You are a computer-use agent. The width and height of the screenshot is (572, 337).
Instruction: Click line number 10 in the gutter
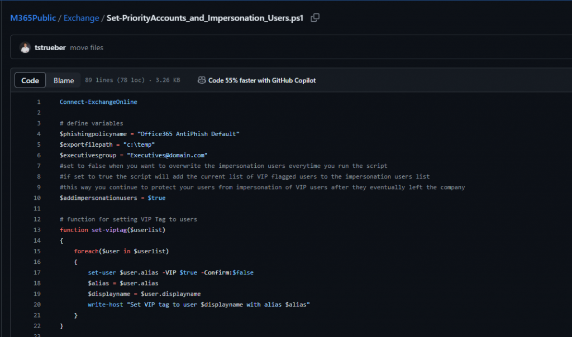(x=37, y=198)
